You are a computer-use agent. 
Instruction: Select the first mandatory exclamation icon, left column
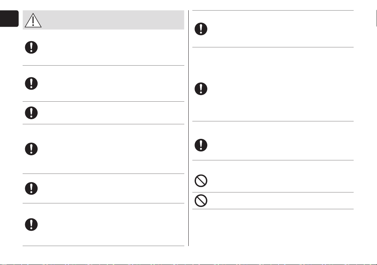[31, 47]
